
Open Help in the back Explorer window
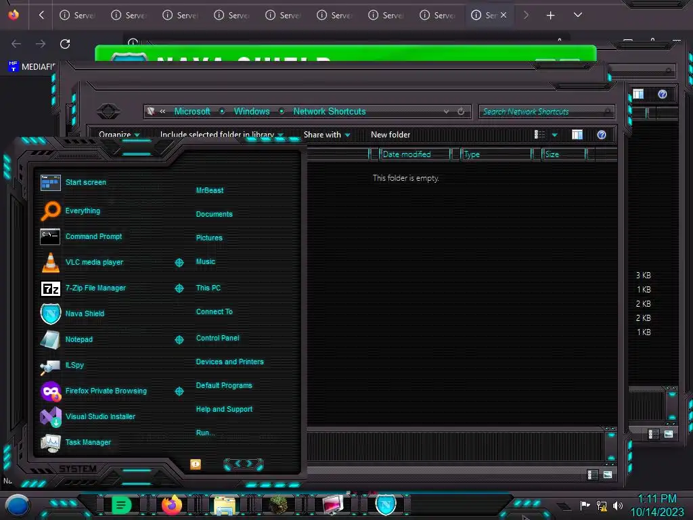coord(662,94)
